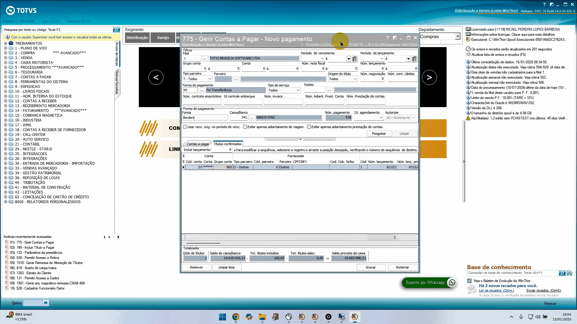Enable Usar venc. orig. no período checkbox
The width and height of the screenshot is (577, 324).
pyautogui.click(x=185, y=127)
